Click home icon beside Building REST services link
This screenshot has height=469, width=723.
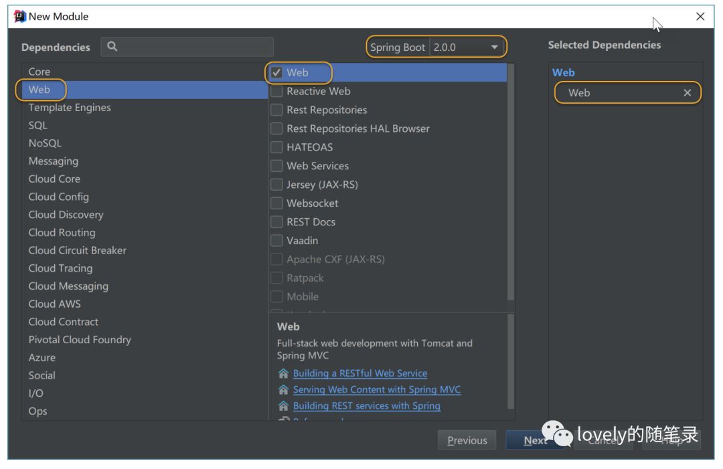pyautogui.click(x=283, y=406)
